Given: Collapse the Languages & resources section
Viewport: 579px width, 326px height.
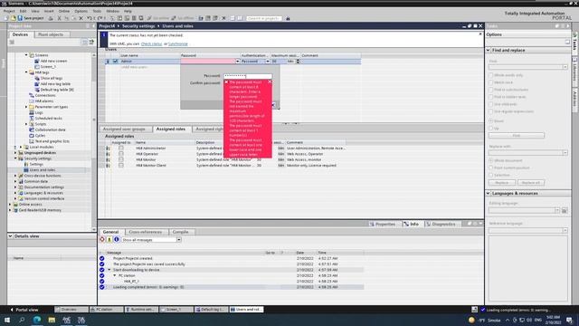Looking at the screenshot, I should (x=489, y=193).
